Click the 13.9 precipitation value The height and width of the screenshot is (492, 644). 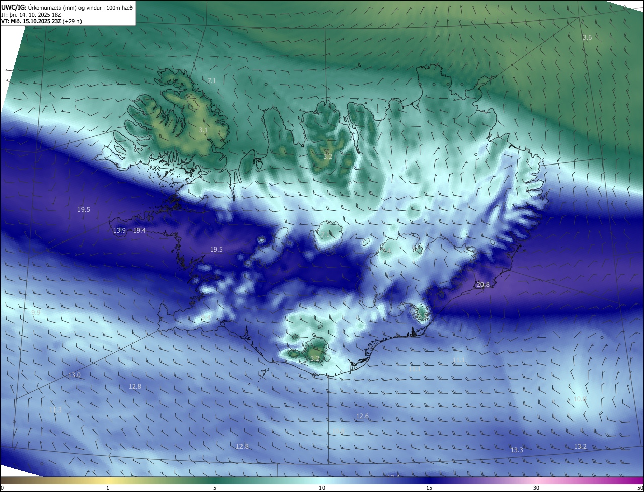point(119,230)
